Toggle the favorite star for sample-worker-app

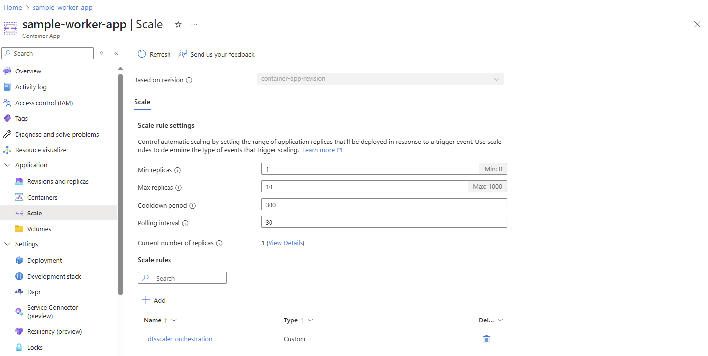[178, 24]
